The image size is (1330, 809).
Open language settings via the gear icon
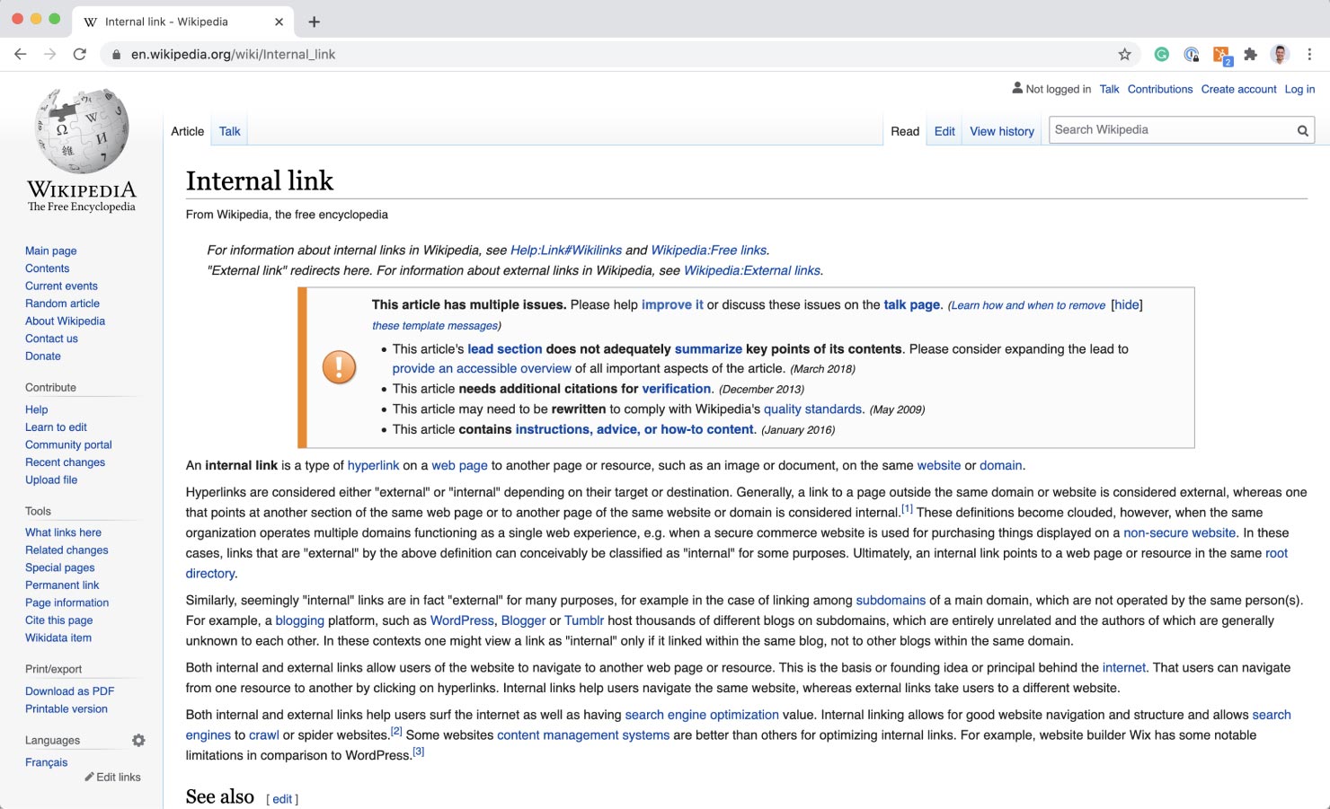coord(138,740)
